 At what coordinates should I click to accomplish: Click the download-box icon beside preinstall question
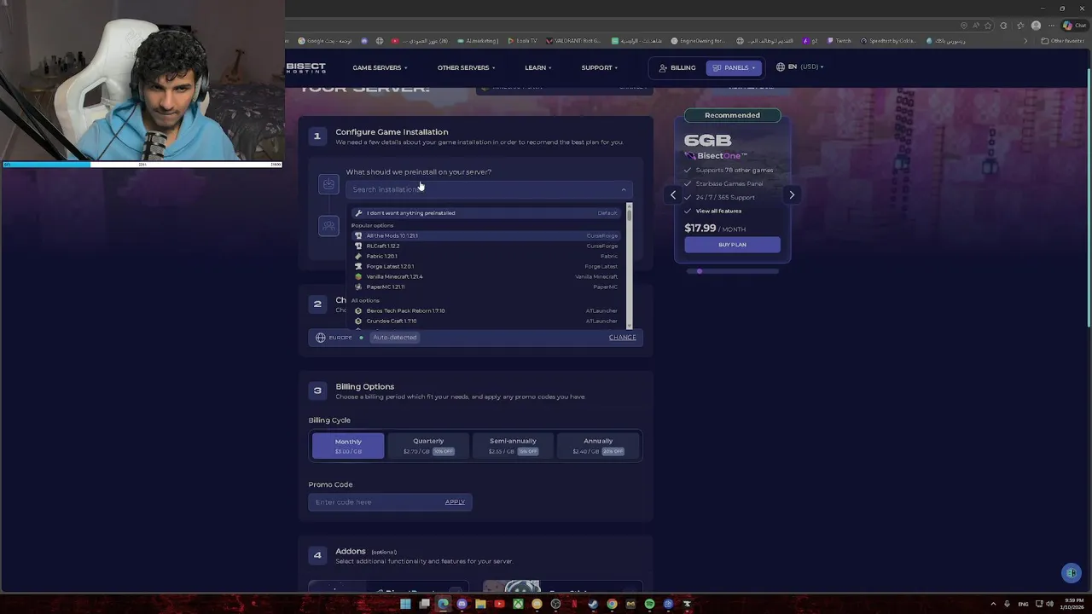point(328,184)
